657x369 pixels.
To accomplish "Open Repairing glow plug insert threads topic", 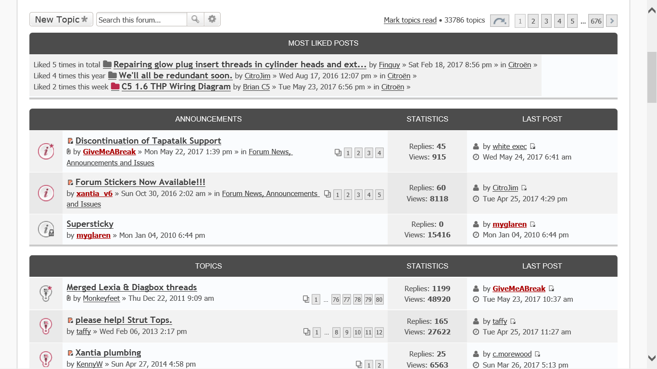I will point(240,64).
